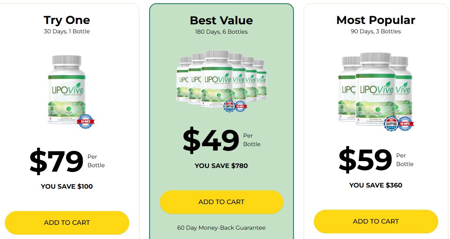450x239 pixels.
Task: Click the You Save $780 text
Action: 221,166
